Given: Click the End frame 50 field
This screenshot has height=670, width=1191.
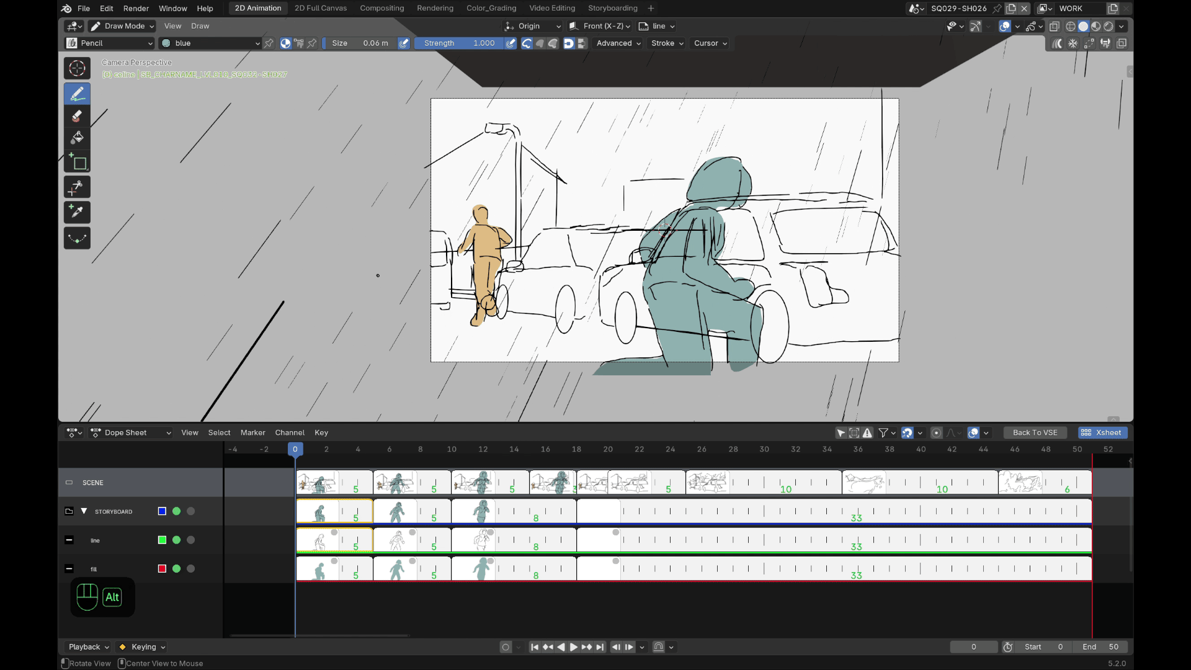Looking at the screenshot, I should (1100, 647).
